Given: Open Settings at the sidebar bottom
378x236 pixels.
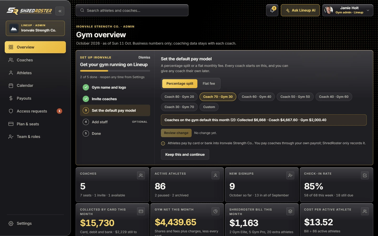Looking at the screenshot, I should 35,223.
